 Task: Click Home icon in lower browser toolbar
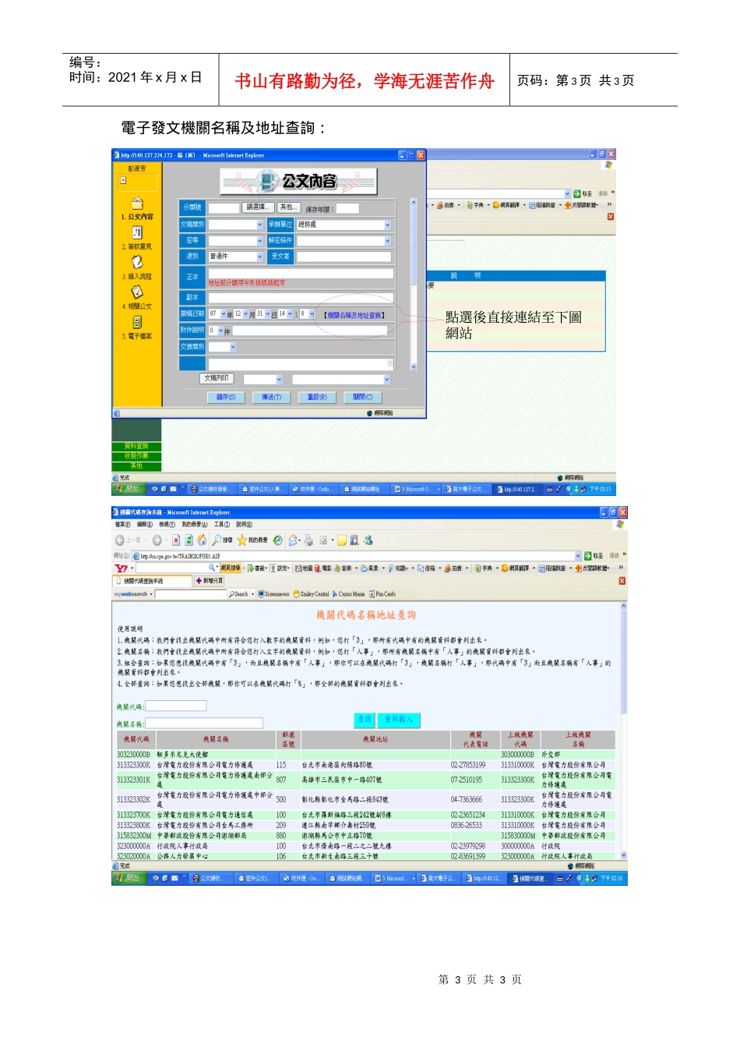202,540
